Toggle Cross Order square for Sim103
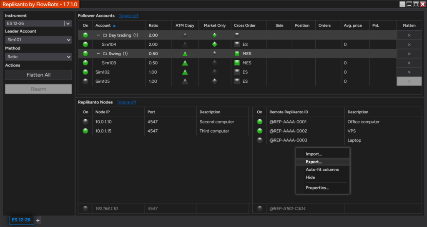This screenshot has width=427, height=227. (237, 63)
